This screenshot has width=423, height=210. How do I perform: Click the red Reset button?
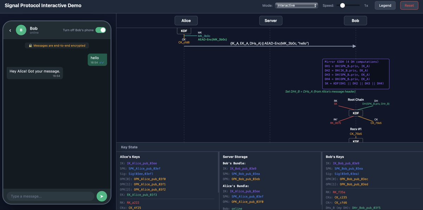click(409, 5)
